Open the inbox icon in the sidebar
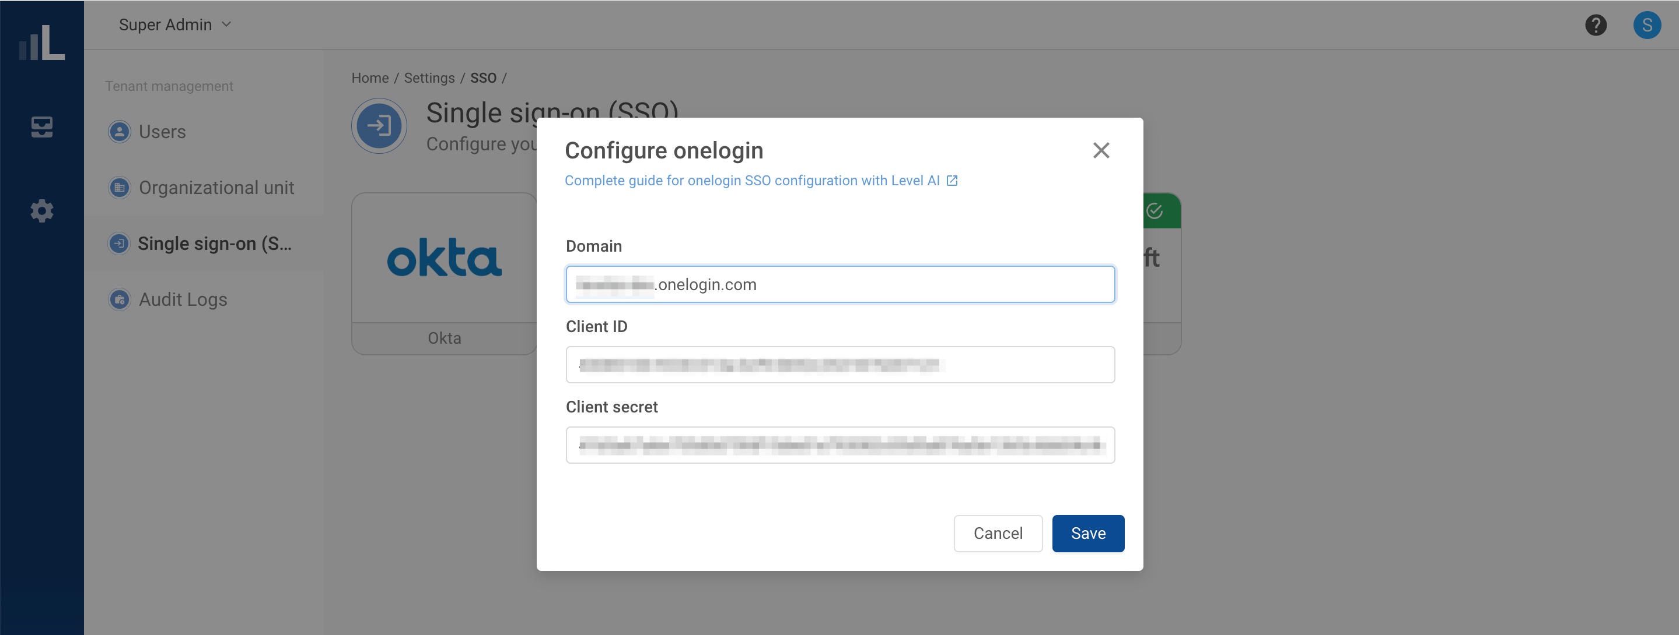Screen dimensions: 1679x635 (x=42, y=126)
